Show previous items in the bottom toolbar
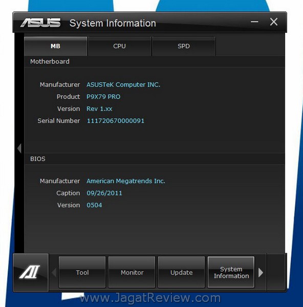The height and width of the screenshot is (307, 303). 54,272
